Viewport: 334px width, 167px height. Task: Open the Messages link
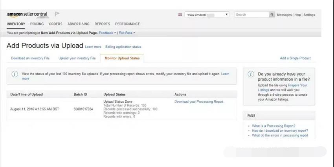click(284, 15)
